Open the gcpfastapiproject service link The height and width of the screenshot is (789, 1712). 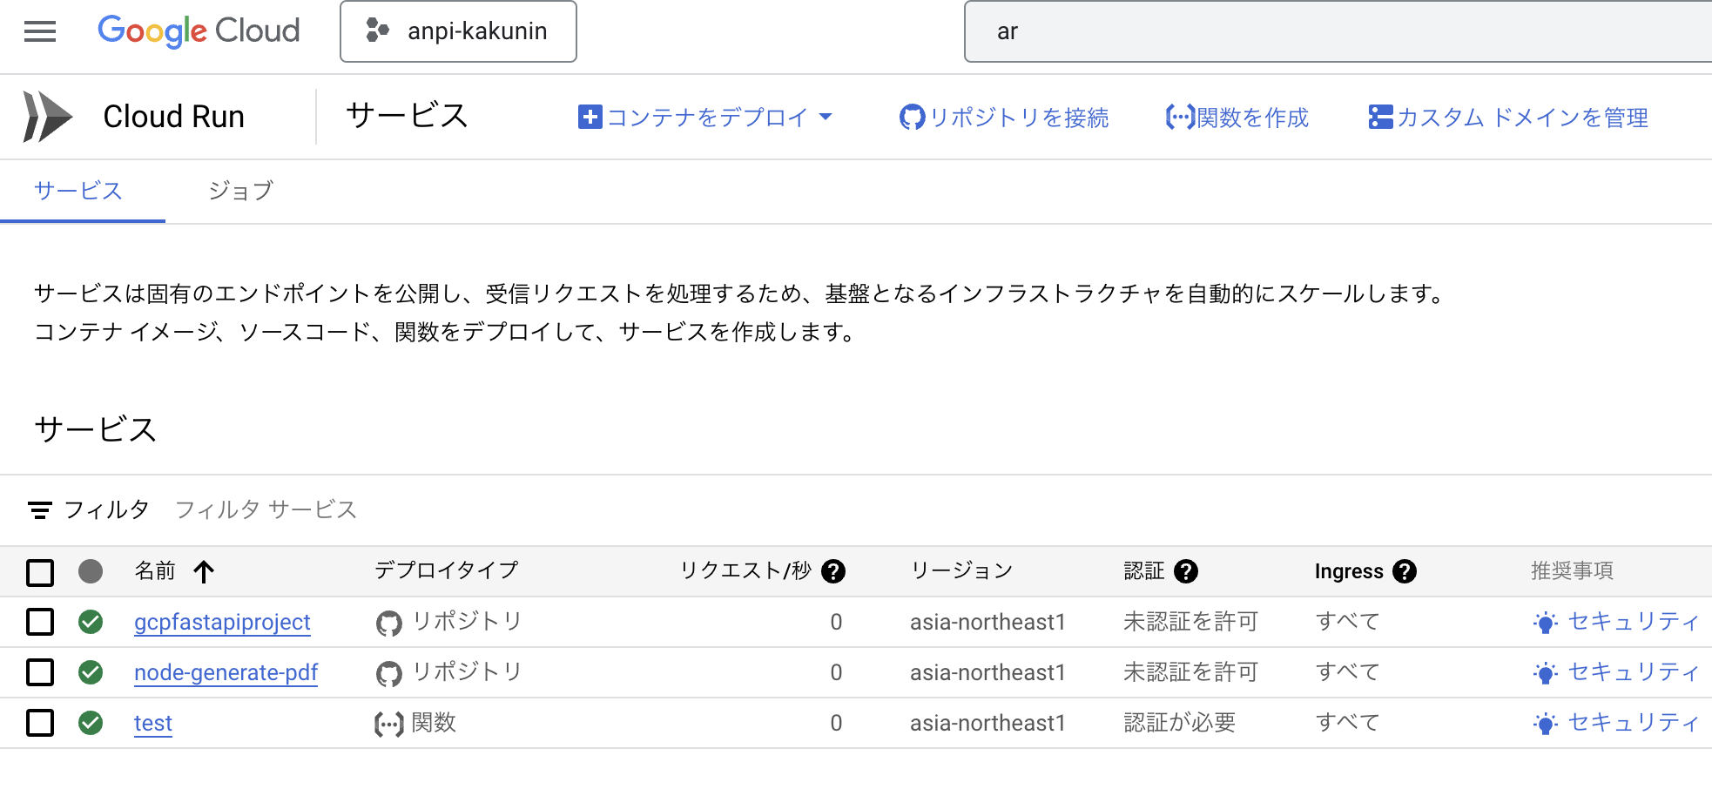222,622
